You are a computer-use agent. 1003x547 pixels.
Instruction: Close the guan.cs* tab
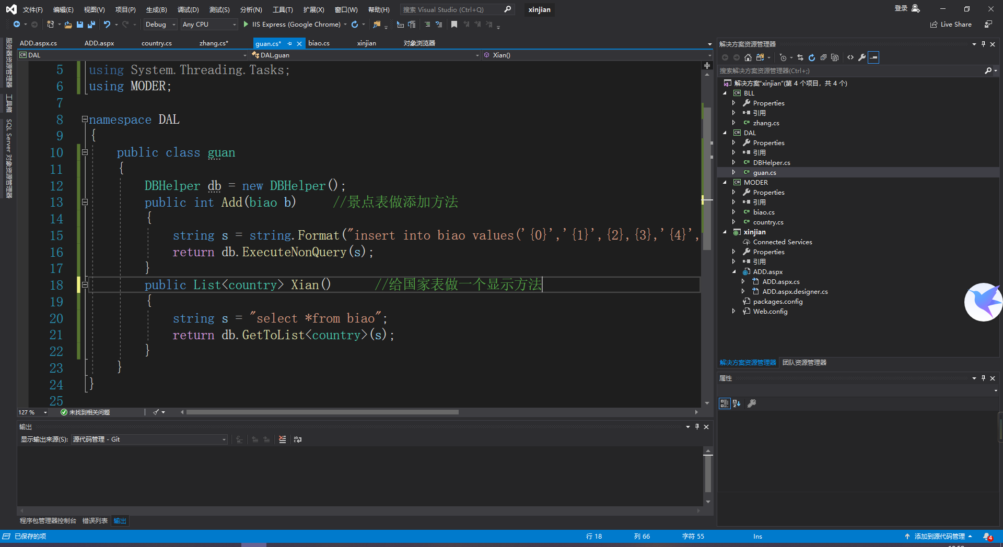[299, 43]
